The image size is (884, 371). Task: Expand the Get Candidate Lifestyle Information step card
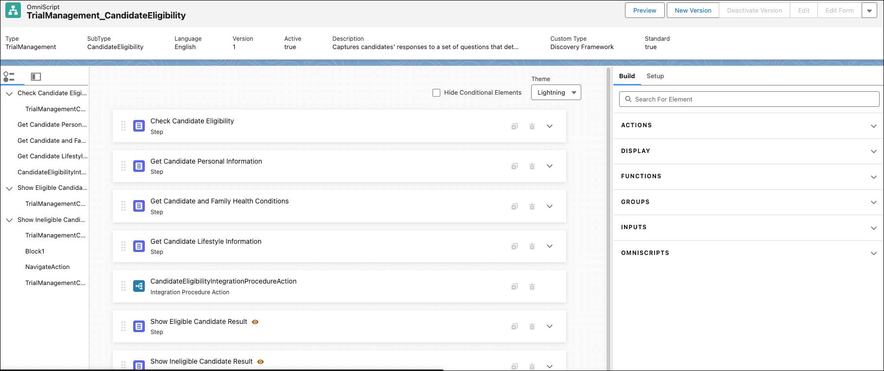tap(550, 246)
